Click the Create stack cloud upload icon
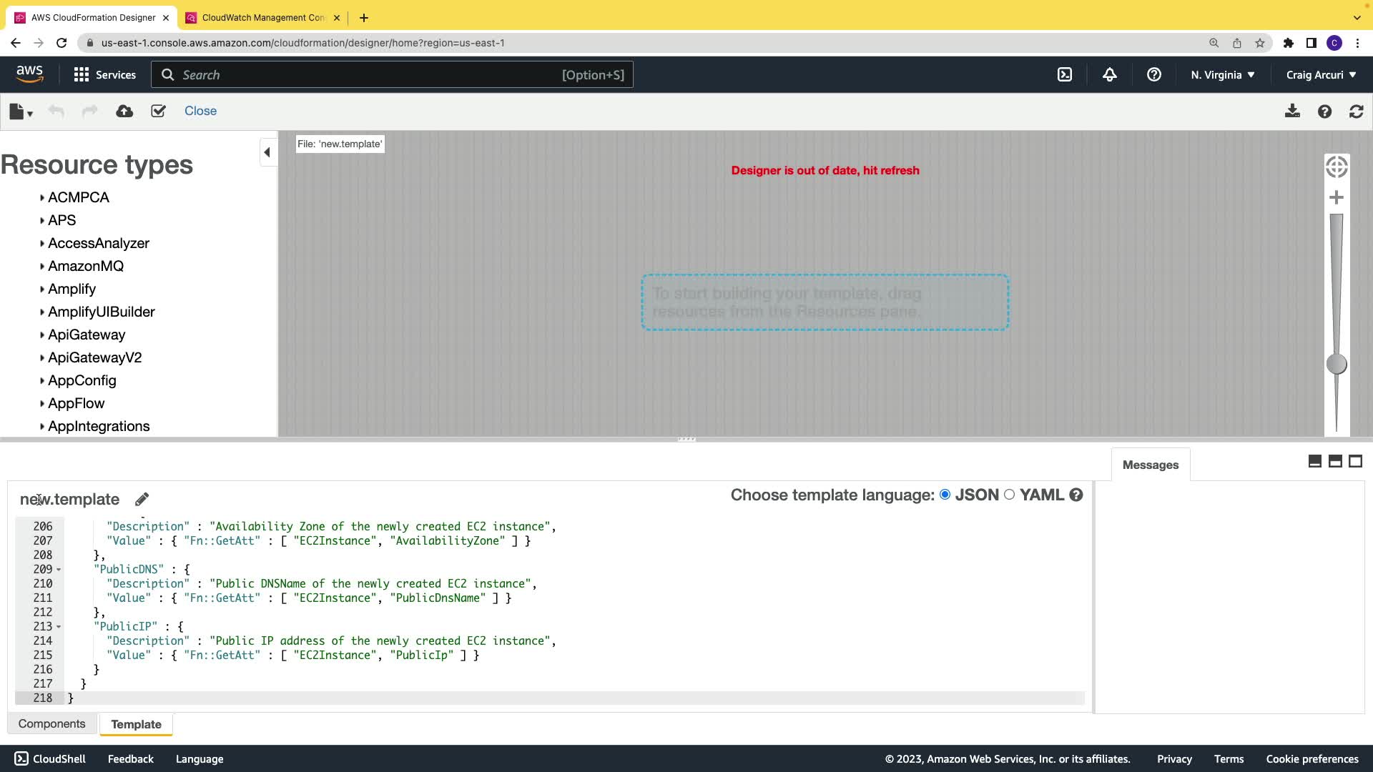 coord(124,111)
